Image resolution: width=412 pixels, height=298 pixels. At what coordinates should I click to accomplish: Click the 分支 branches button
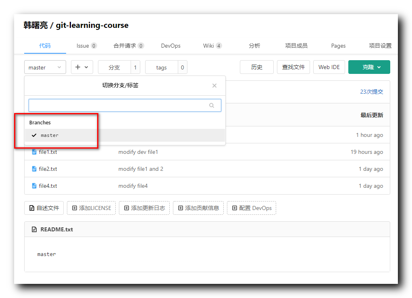[114, 67]
